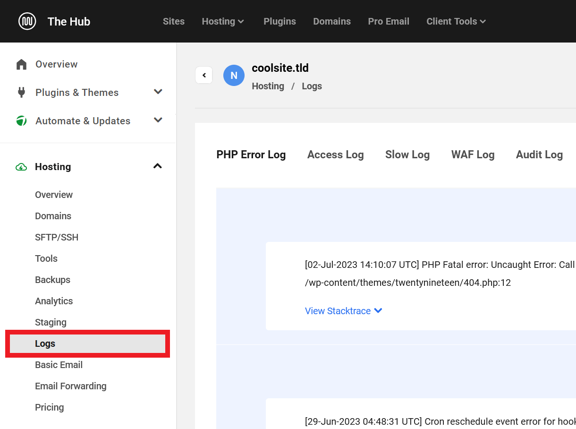This screenshot has height=429, width=576.
Task: Open Overview under the Hosting section
Action: click(x=54, y=195)
